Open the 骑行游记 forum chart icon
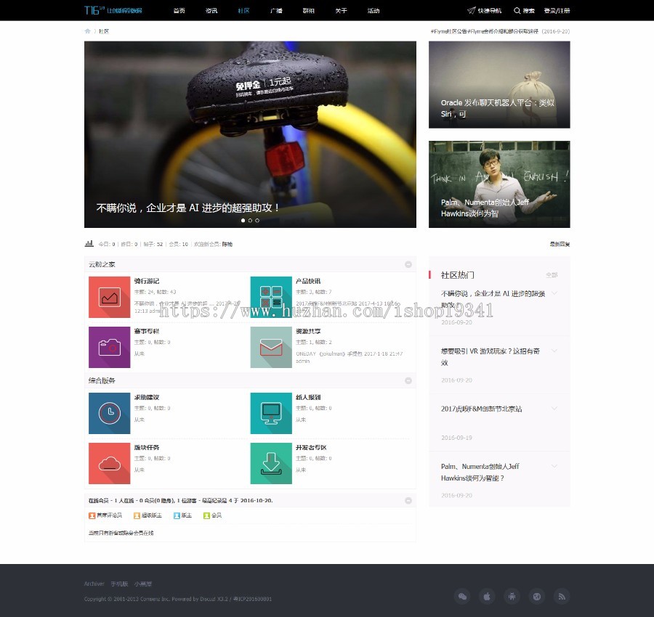 point(109,297)
